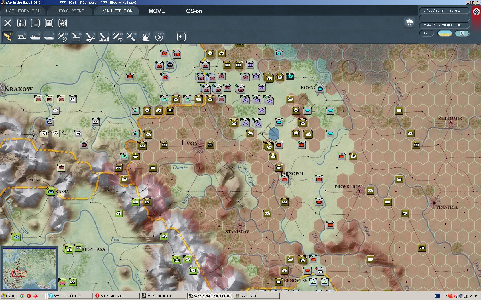Switch to the MAP INFORMATION tab
This screenshot has width=481, height=300.
pos(23,11)
